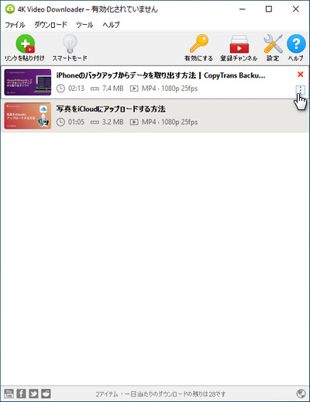This screenshot has width=310, height=402.
Task: Click format icon of iPhone backup video
Action: point(134,88)
